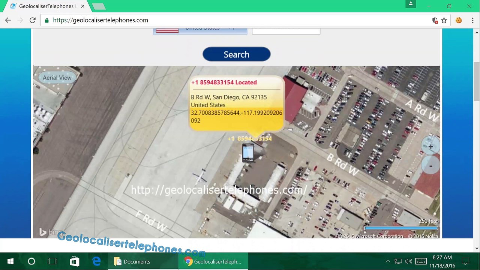This screenshot has width=480, height=270.
Task: Open Microsoft Edge from the taskbar
Action: click(x=96, y=261)
